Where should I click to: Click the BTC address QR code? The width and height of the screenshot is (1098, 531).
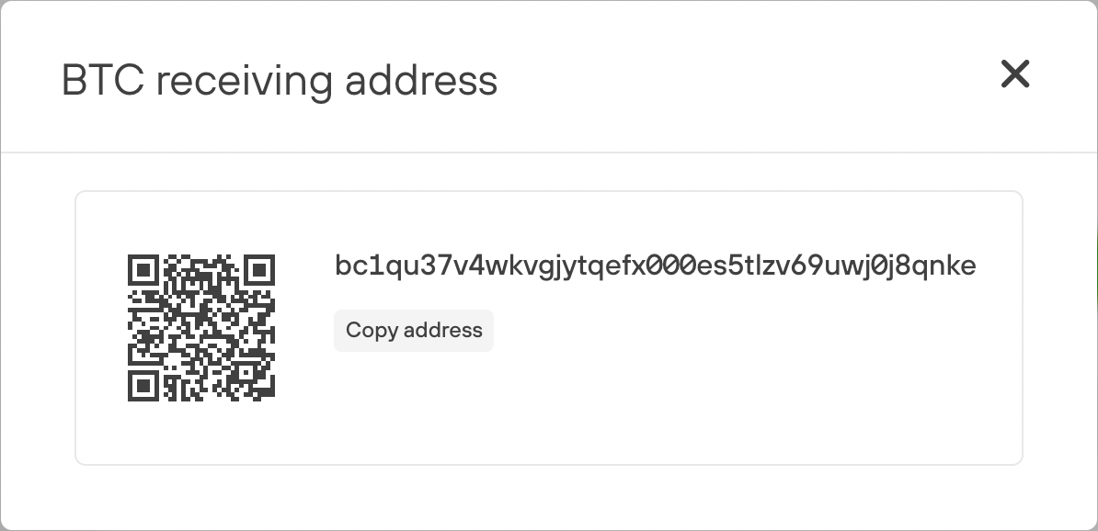(201, 327)
